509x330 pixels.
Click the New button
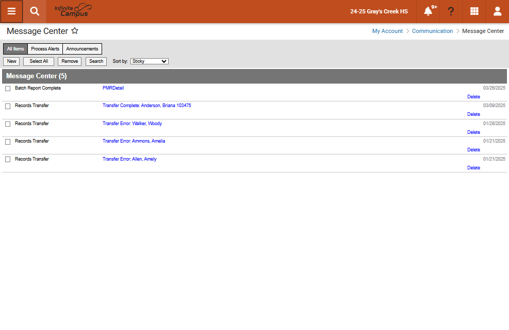(x=12, y=61)
